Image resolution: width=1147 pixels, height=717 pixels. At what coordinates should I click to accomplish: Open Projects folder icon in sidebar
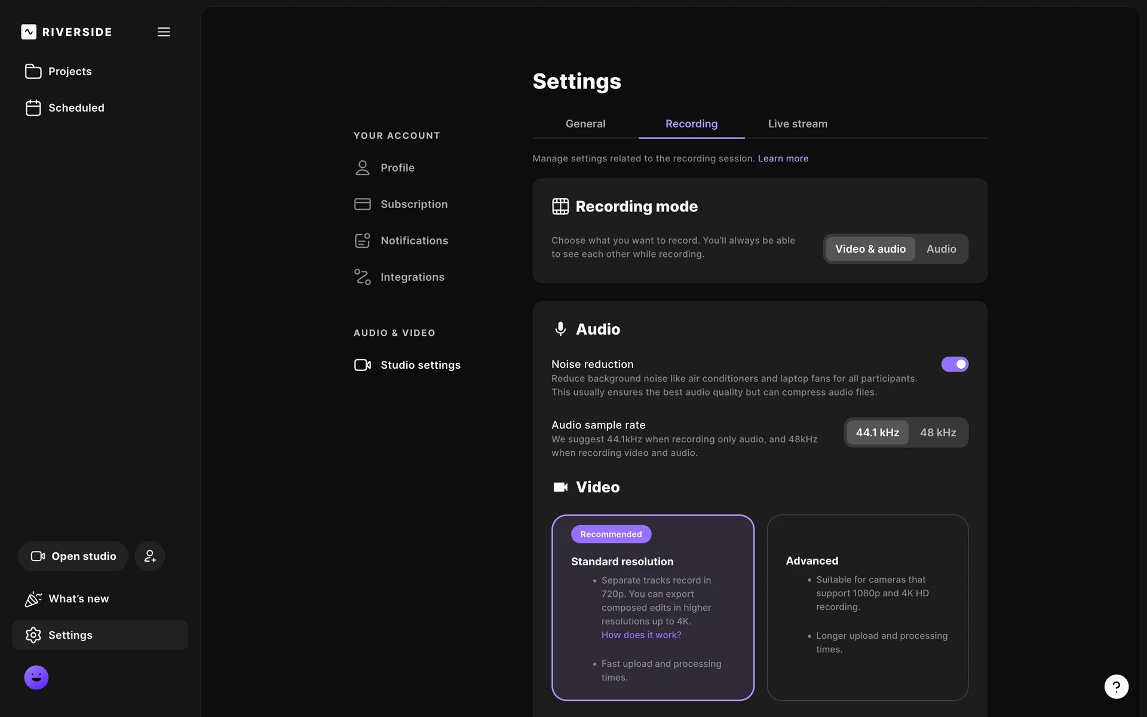click(33, 71)
